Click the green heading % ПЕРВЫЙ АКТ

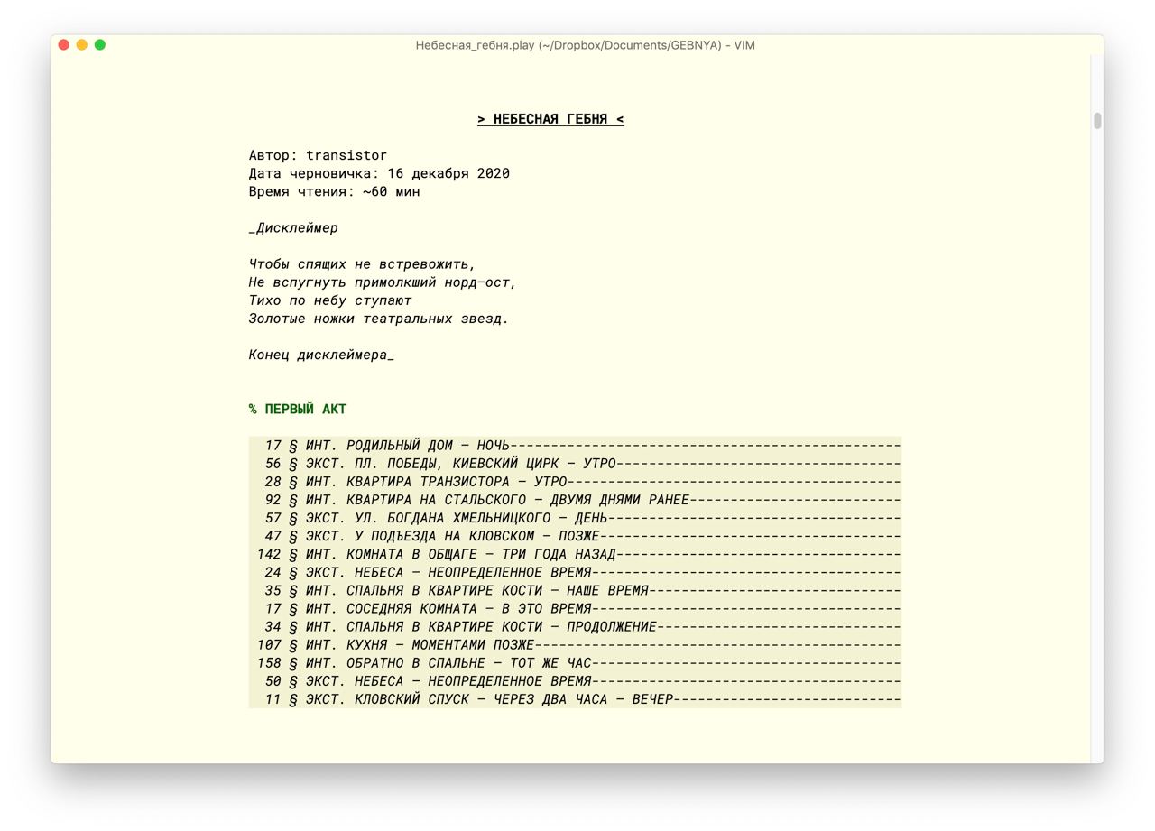298,409
